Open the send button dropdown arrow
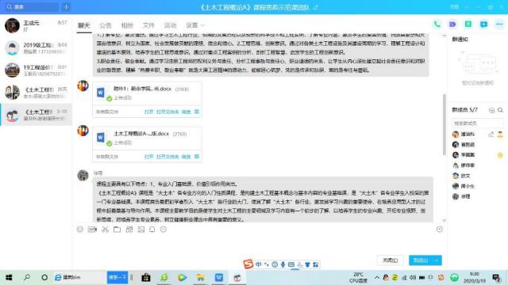Screen dimensions: 508x285 pos(437,260)
